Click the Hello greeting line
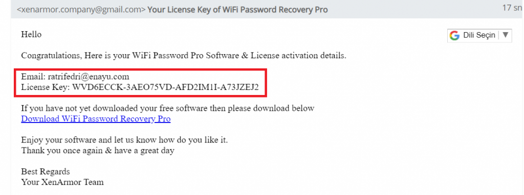The image size is (524, 195). (31, 34)
